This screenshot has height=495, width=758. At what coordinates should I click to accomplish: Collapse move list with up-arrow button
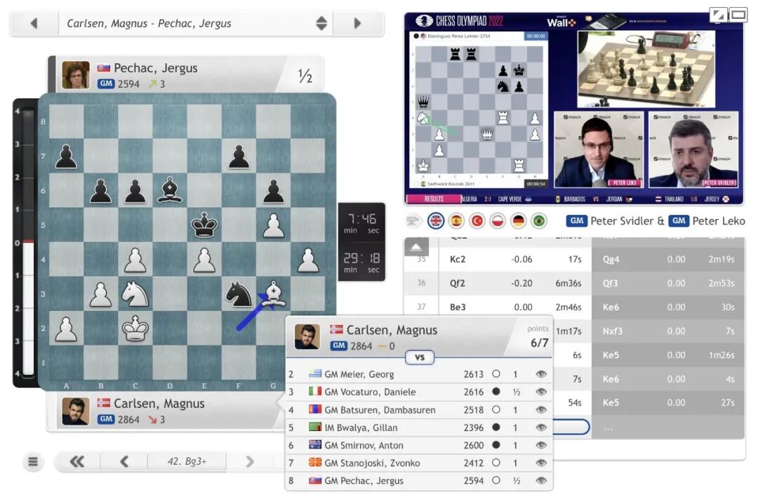tap(416, 247)
